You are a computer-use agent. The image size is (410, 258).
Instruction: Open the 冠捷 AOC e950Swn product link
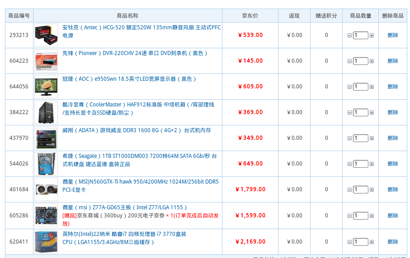pyautogui.click(x=129, y=79)
